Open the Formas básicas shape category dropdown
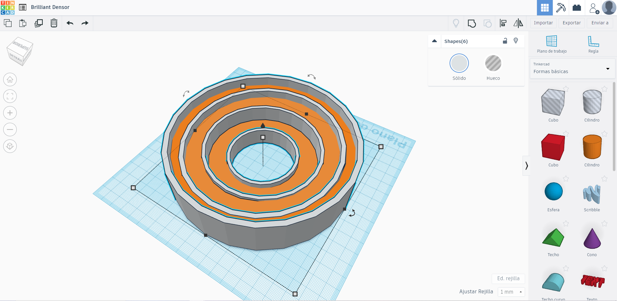The height and width of the screenshot is (301, 617). pyautogui.click(x=572, y=68)
